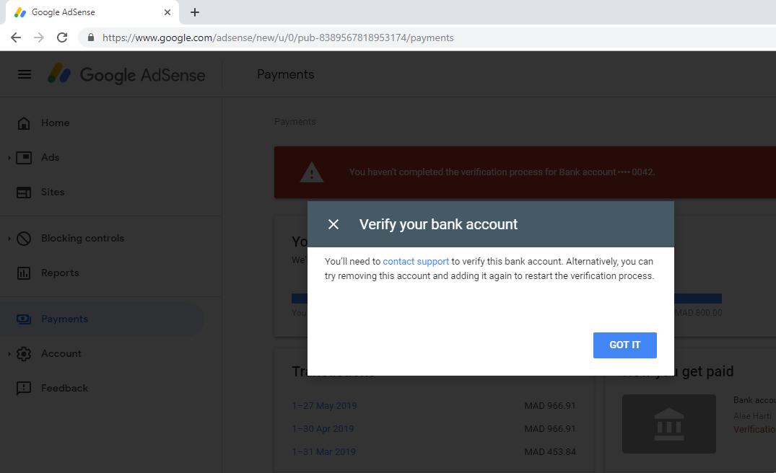
Task: Click the Google AdSense logo
Action: click(126, 75)
